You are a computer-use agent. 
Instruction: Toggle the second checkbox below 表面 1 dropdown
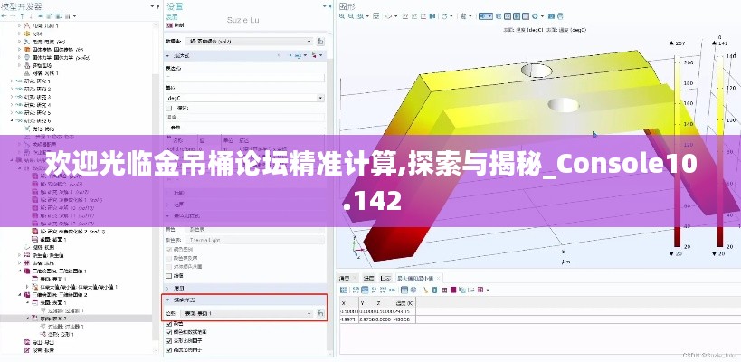pyautogui.click(x=168, y=333)
